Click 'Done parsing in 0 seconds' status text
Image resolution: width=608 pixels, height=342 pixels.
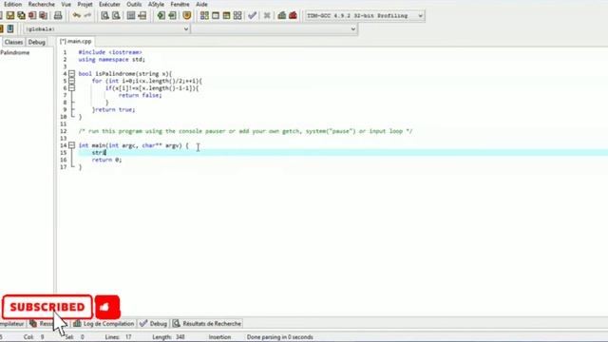pyautogui.click(x=279, y=337)
